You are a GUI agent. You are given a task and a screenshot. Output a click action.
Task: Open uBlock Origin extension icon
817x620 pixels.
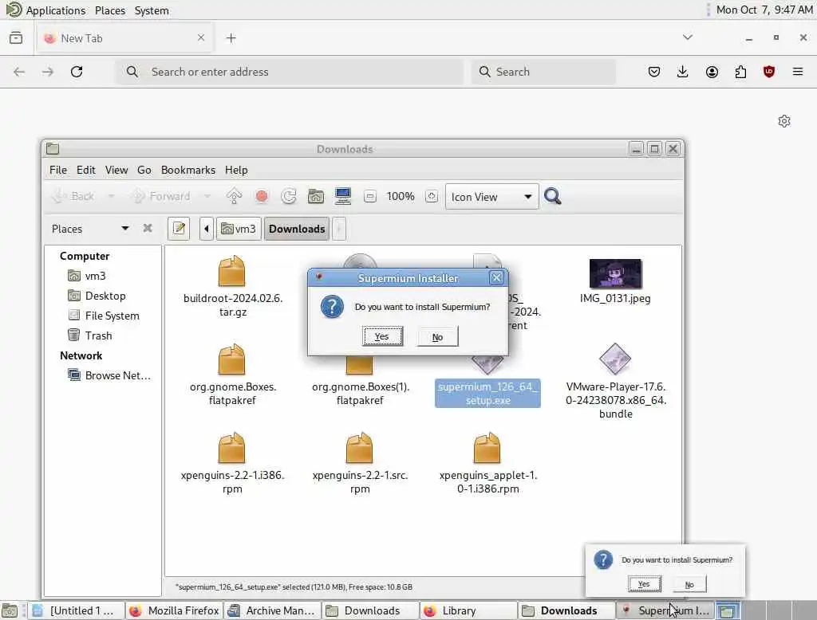769,72
